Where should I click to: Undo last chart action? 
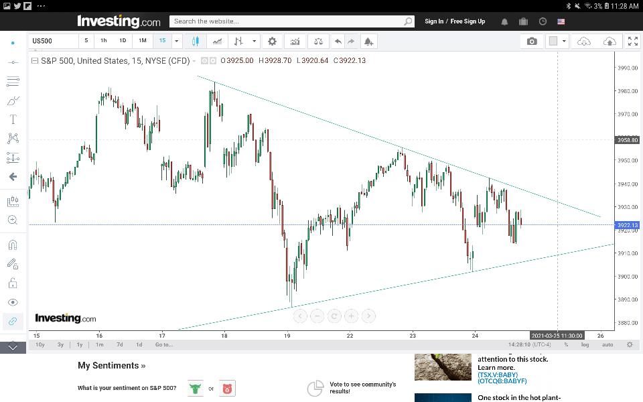338,41
